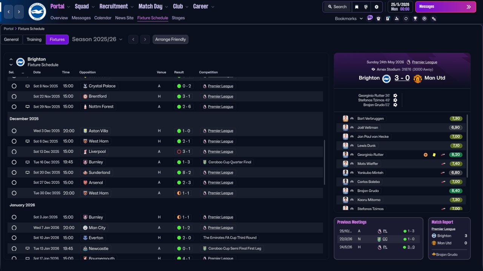Click the up chevron beside the Brighton heading
The height and width of the screenshot is (271, 483).
(11, 59)
